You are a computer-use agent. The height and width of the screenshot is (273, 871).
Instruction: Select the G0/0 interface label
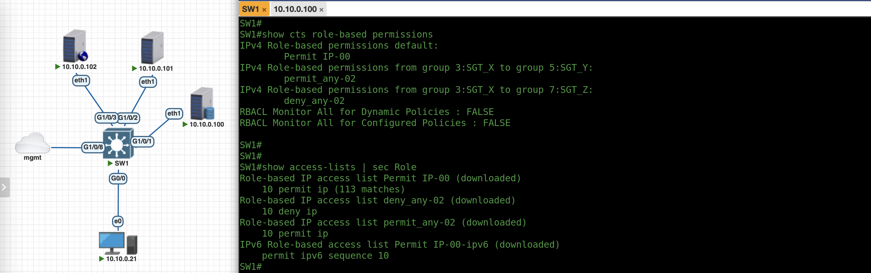tap(118, 178)
